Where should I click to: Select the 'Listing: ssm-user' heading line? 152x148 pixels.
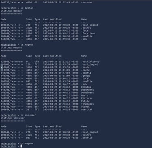[13, 118]
